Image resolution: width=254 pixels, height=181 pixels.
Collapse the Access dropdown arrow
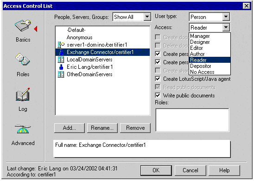(226, 27)
